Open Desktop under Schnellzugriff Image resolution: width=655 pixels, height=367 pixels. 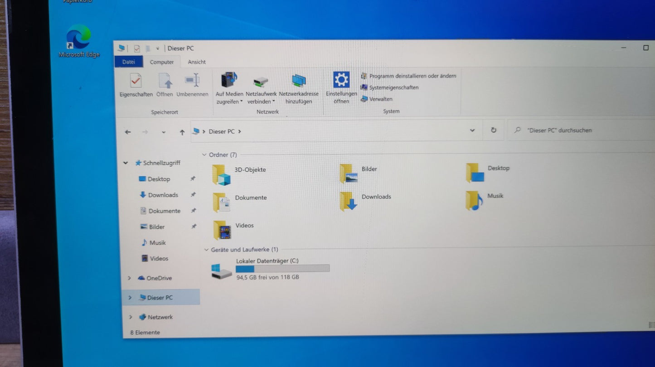154,179
